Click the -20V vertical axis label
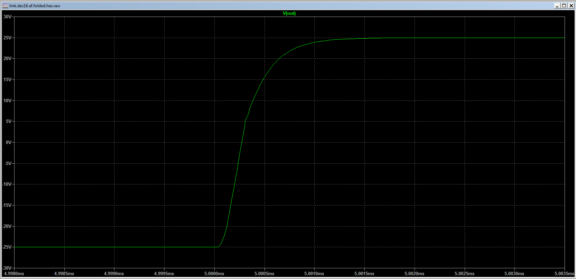The height and width of the screenshot is (279, 576). point(7,226)
